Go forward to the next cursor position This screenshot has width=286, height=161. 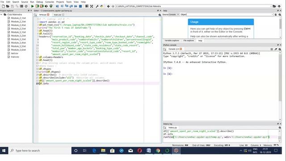tap(113, 6)
